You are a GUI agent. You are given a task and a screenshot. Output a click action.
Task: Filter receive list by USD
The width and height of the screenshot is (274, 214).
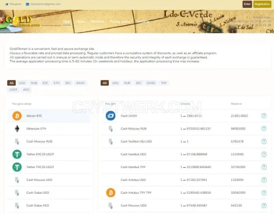[115, 83]
